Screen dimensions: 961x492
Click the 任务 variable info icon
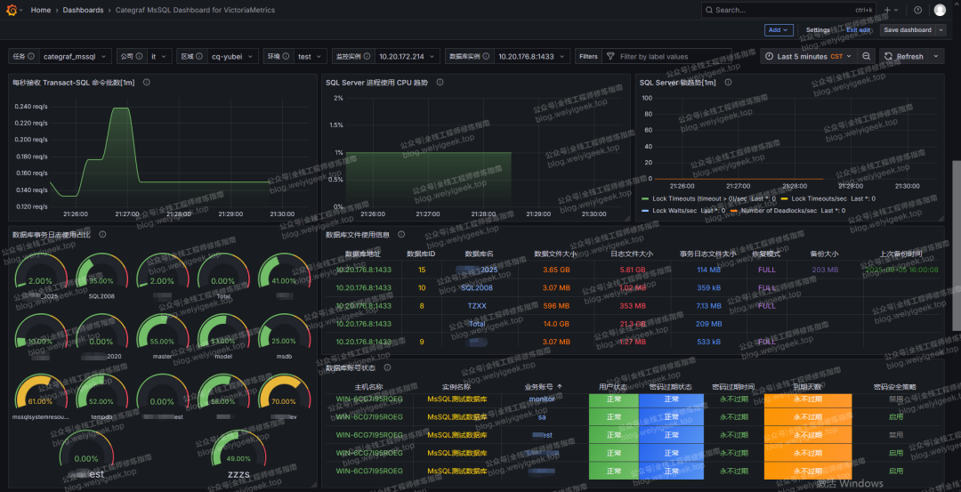(x=31, y=56)
